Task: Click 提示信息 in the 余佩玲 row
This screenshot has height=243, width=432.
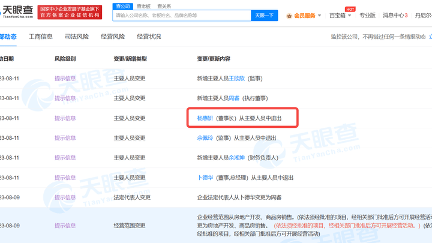Action: pyautogui.click(x=65, y=138)
